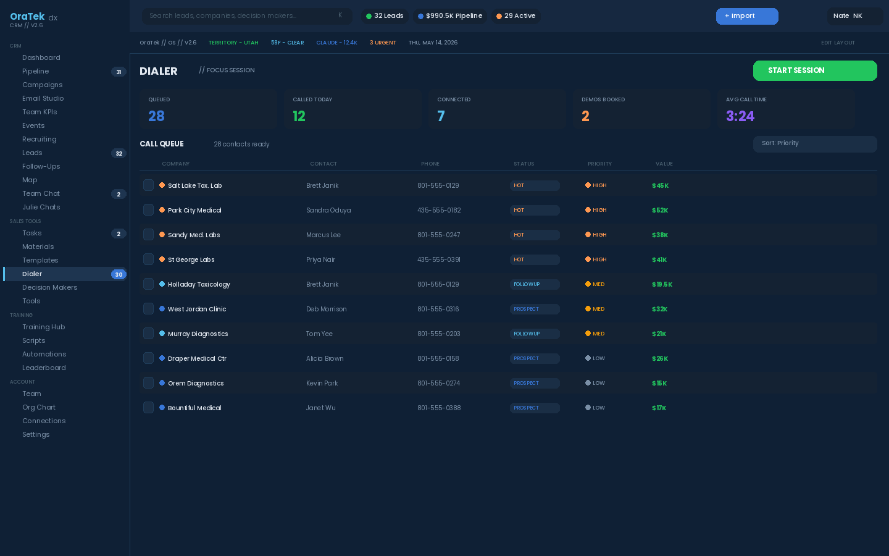Click phone number 435-555-0391
Image resolution: width=889 pixels, height=556 pixels.
click(438, 259)
